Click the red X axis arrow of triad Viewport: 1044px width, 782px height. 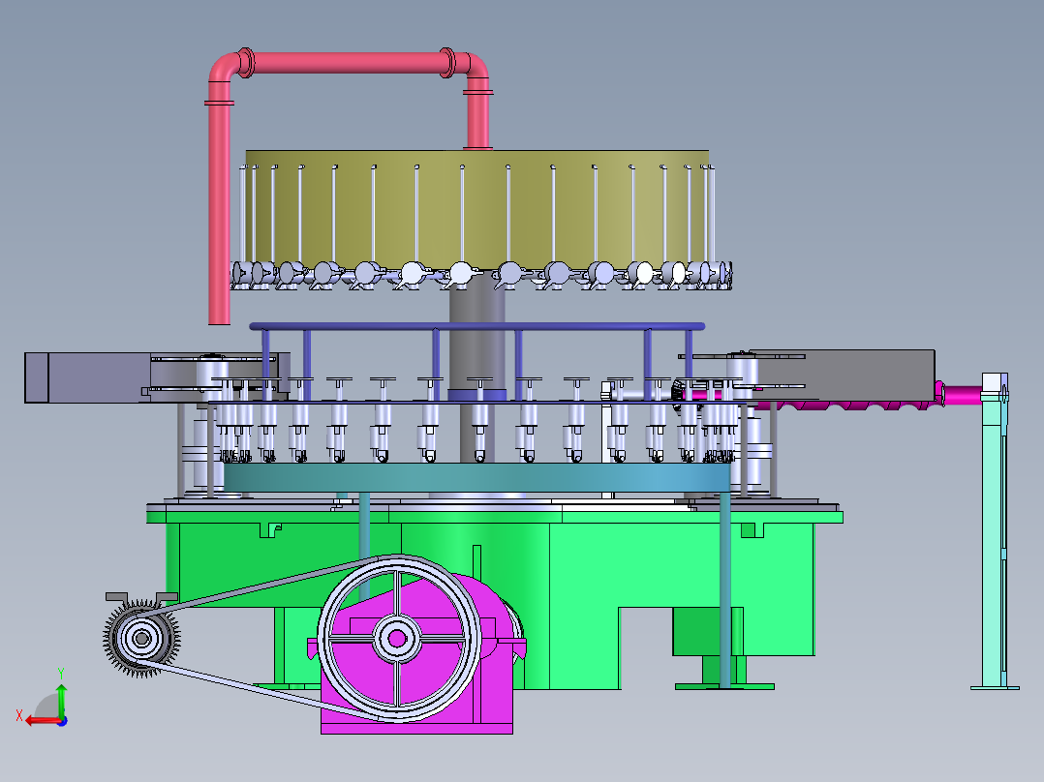click(42, 720)
